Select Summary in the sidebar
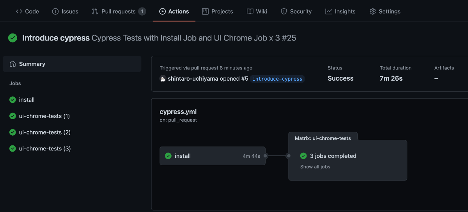This screenshot has height=212, width=468. pos(72,64)
